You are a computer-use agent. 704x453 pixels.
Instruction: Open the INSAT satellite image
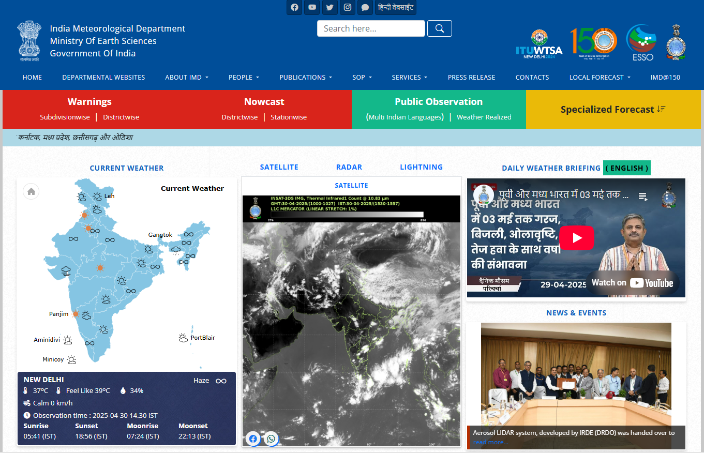tap(351, 321)
